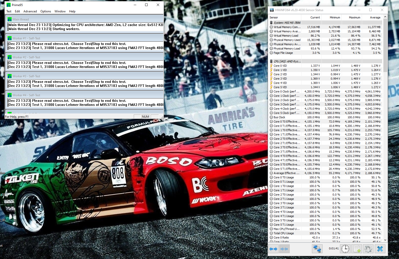The image size is (399, 259).
Task: Select the Worker #1 - Self-Test title bar
Action: (x=84, y=38)
